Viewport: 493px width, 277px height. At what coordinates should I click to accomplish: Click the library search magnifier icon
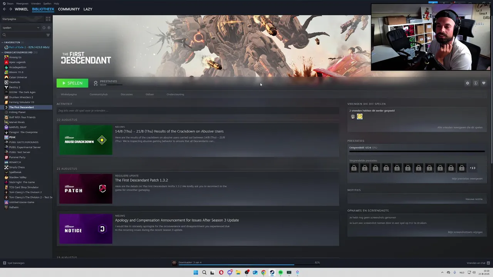pyautogui.click(x=4, y=35)
